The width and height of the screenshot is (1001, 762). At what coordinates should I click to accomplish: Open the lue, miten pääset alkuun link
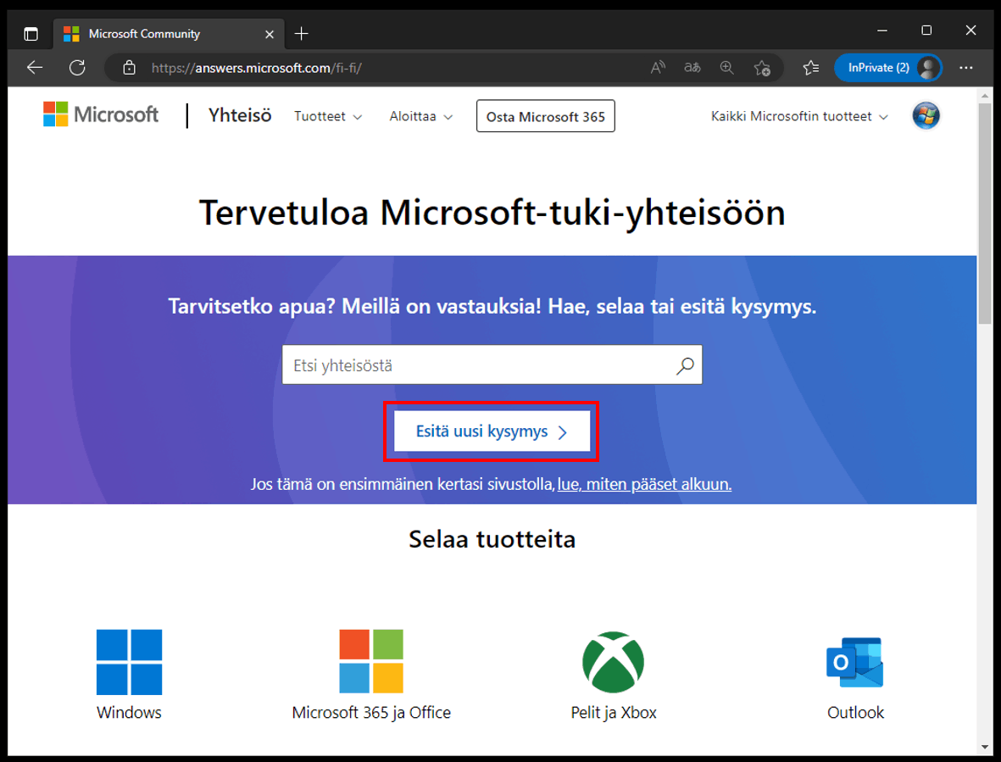pyautogui.click(x=644, y=484)
